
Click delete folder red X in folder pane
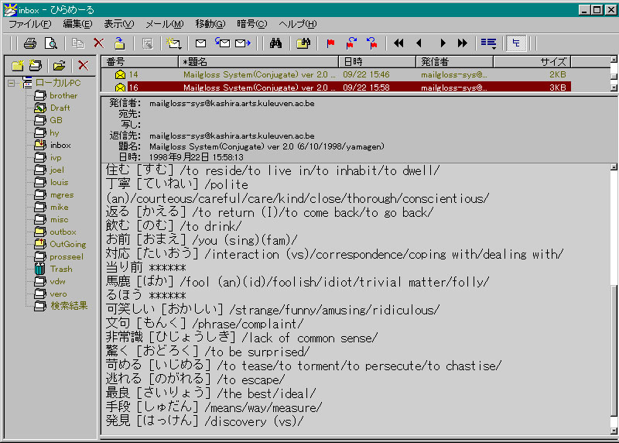tap(83, 66)
